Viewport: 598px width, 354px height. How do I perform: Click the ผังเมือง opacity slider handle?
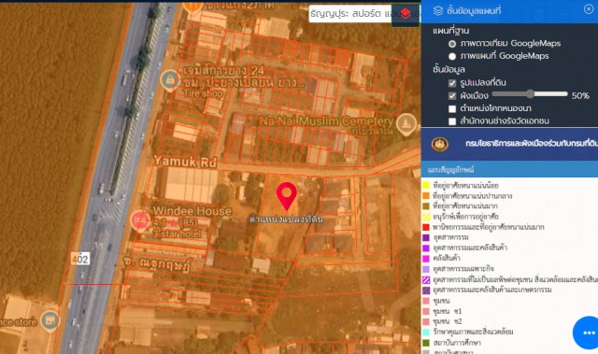pos(530,93)
